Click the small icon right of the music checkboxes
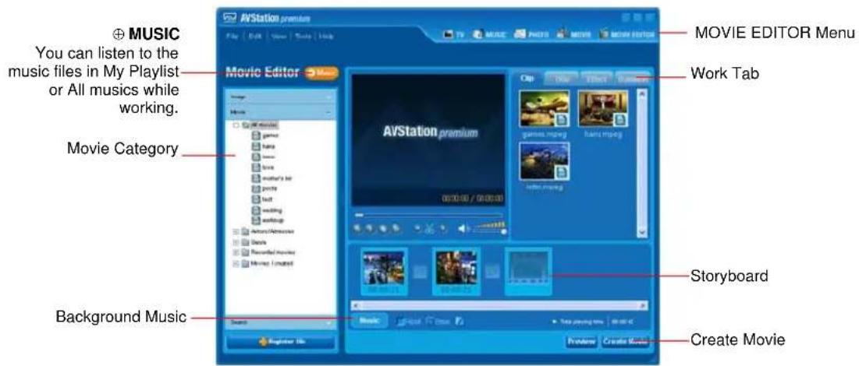This screenshot has height=366, width=859. (x=460, y=322)
